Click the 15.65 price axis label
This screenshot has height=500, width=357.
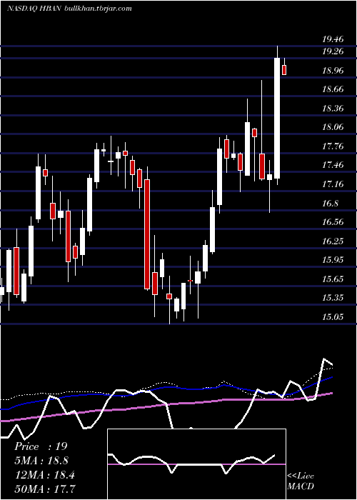[333, 279]
